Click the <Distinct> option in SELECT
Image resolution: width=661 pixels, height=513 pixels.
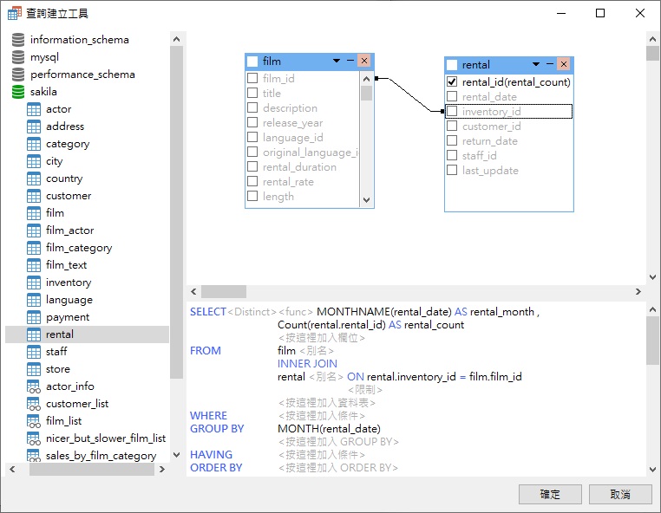pyautogui.click(x=252, y=312)
